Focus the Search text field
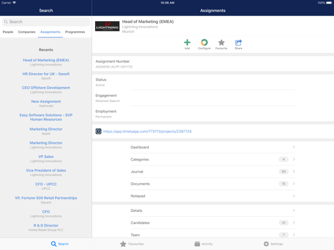Screen dimensions: 334x250 tap(46, 22)
